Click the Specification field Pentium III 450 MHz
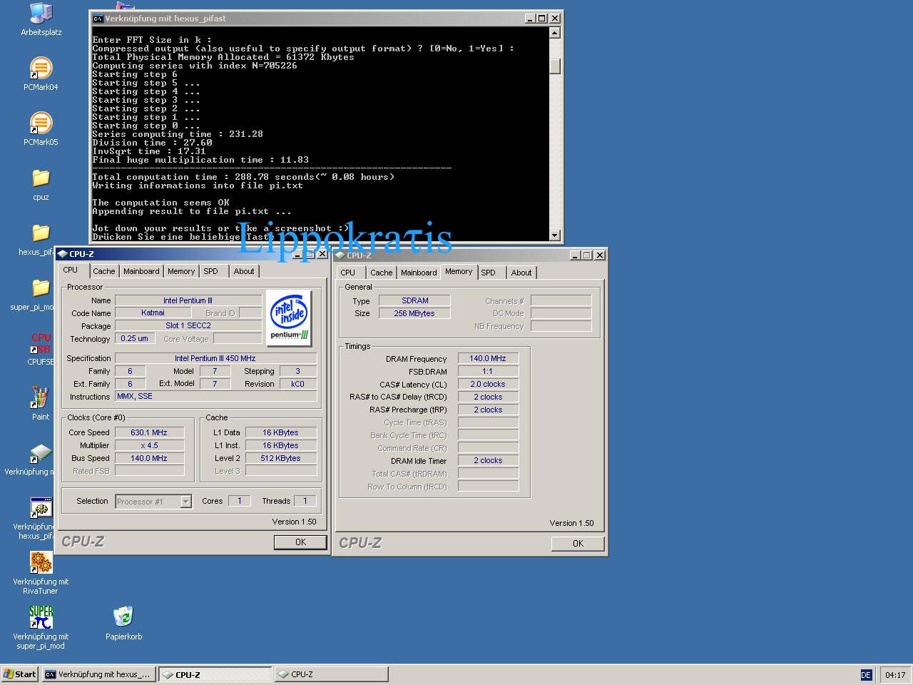The width and height of the screenshot is (913, 685). [215, 358]
